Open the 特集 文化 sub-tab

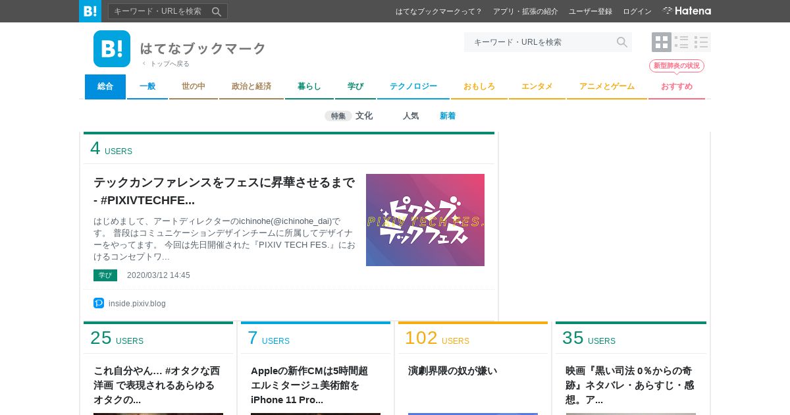(x=349, y=116)
